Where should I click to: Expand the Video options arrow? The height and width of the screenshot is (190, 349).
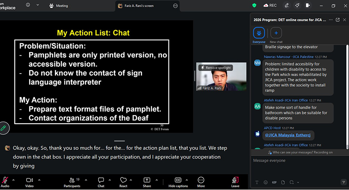click(x=39, y=180)
